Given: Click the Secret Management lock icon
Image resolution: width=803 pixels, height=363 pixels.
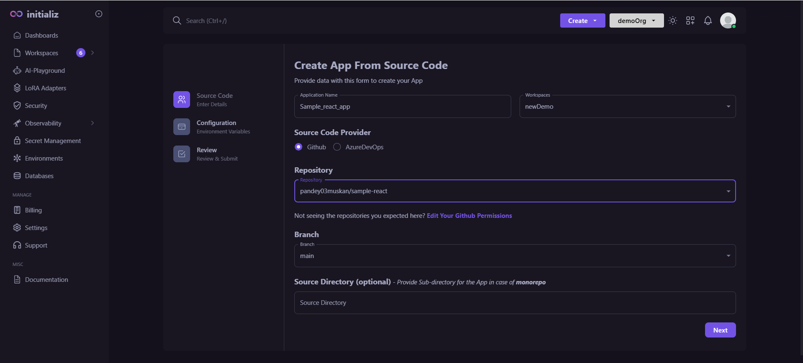Looking at the screenshot, I should tap(17, 141).
